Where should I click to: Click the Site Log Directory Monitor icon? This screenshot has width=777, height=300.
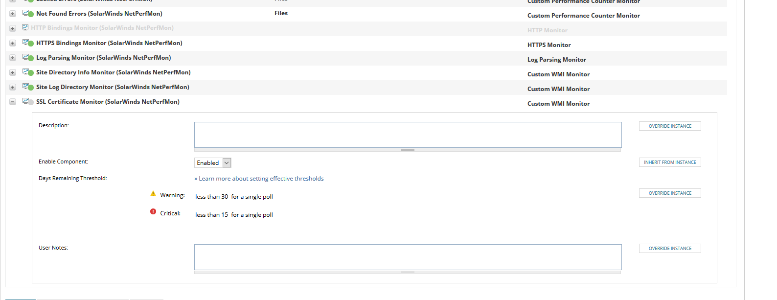click(x=28, y=87)
